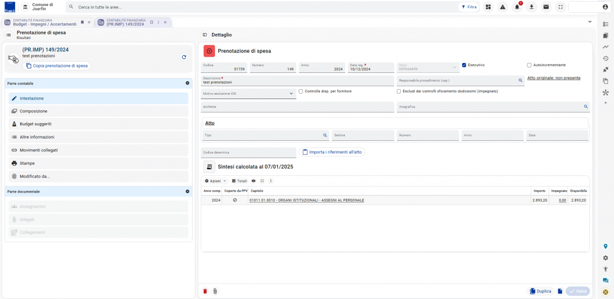Image resolution: width=614 pixels, height=299 pixels.
Task: Select Intestazione in Parte contabile
Action: tap(98, 98)
